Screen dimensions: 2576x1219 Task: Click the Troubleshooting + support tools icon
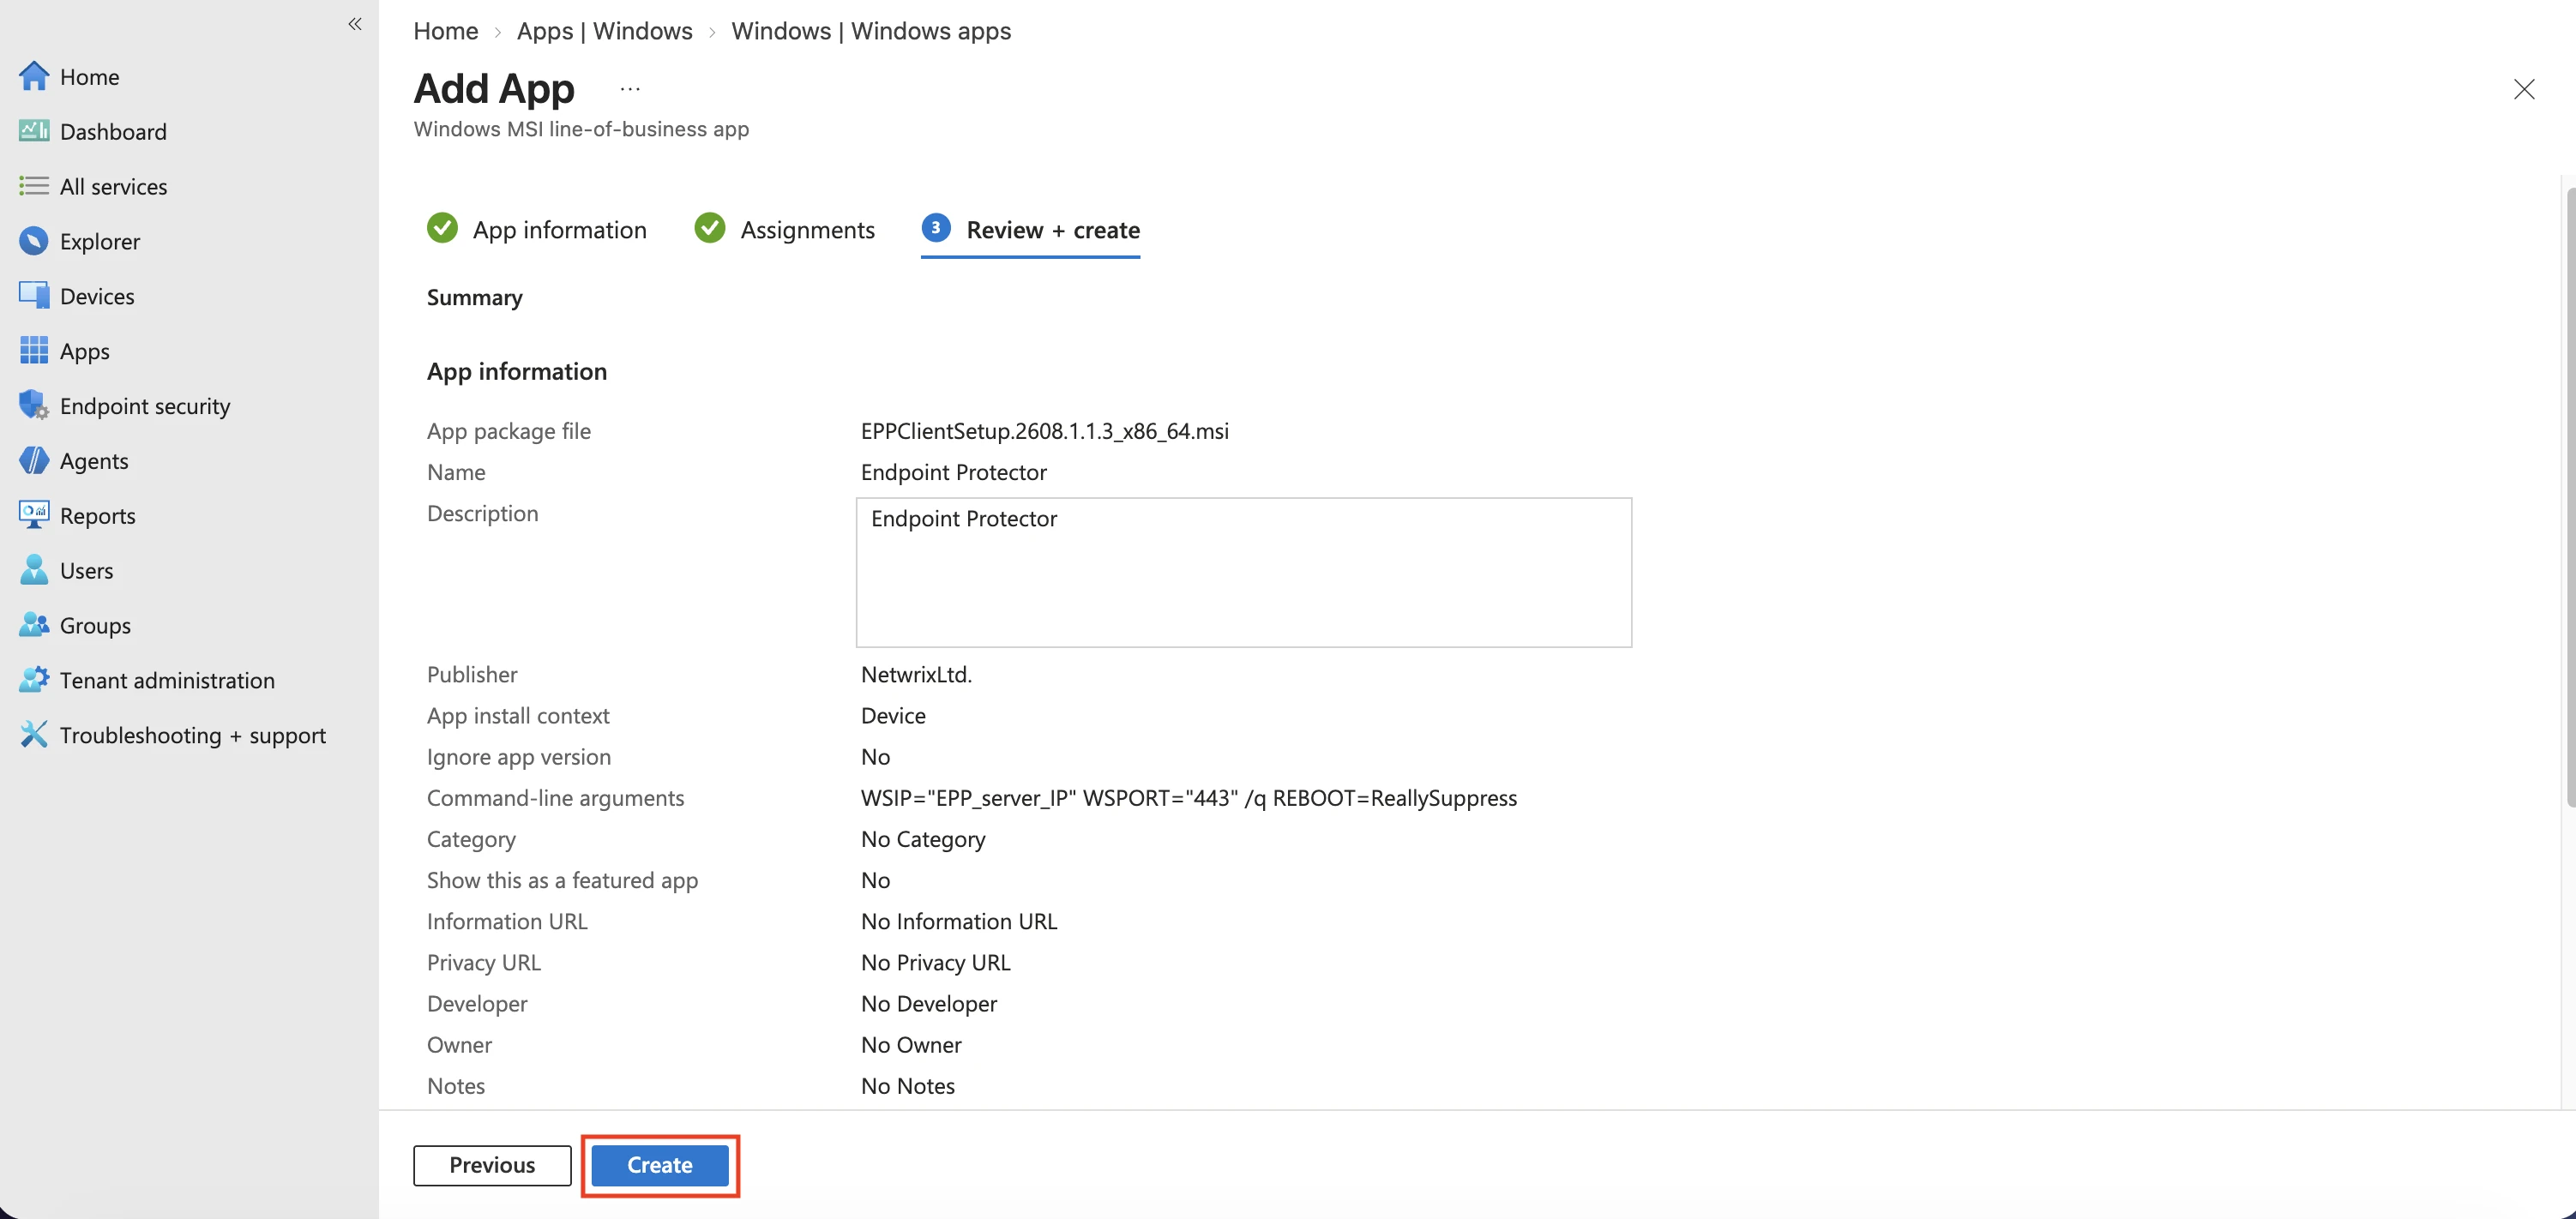tap(34, 735)
